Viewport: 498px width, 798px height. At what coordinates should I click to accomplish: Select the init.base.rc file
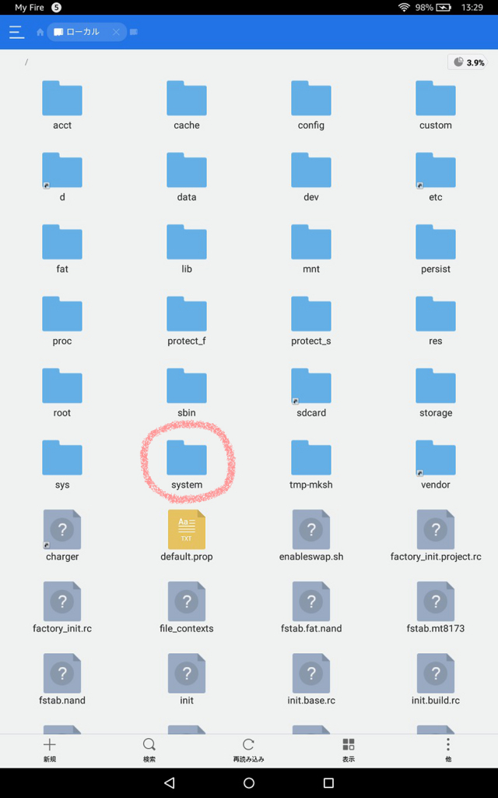(x=311, y=680)
